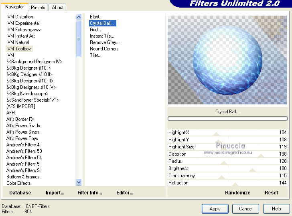292x216 pixels.
Task: Click the crystal ball preview image
Action: pyautogui.click(x=227, y=60)
